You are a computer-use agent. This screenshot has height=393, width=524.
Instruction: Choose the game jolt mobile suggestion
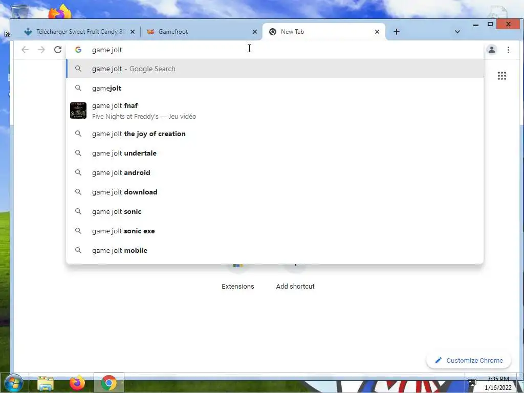coord(275,250)
